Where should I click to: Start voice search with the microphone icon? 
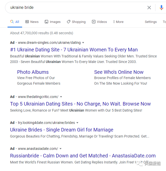161,8
